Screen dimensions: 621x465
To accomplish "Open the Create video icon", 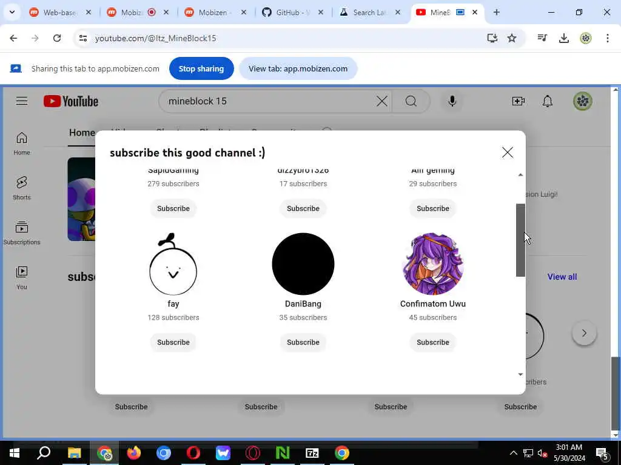I will click(x=518, y=101).
